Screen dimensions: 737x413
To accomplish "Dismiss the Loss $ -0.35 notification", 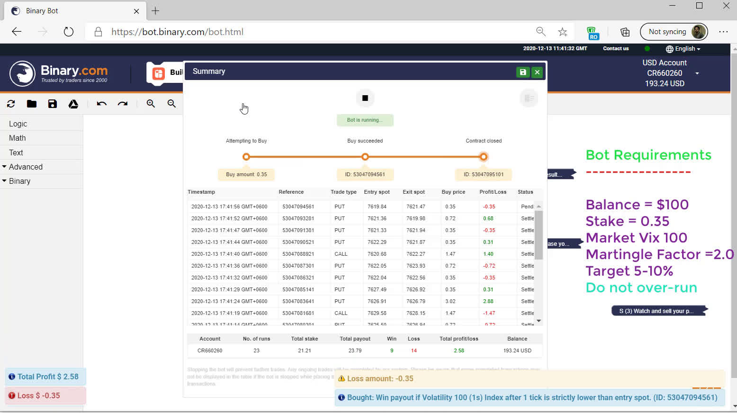I will (x=45, y=395).
